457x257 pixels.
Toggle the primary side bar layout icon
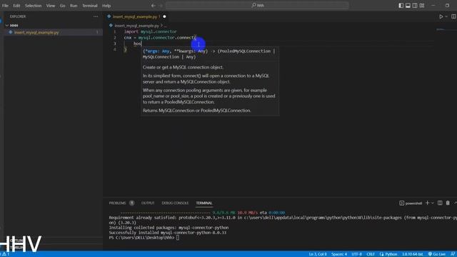pyautogui.click(x=401, y=5)
